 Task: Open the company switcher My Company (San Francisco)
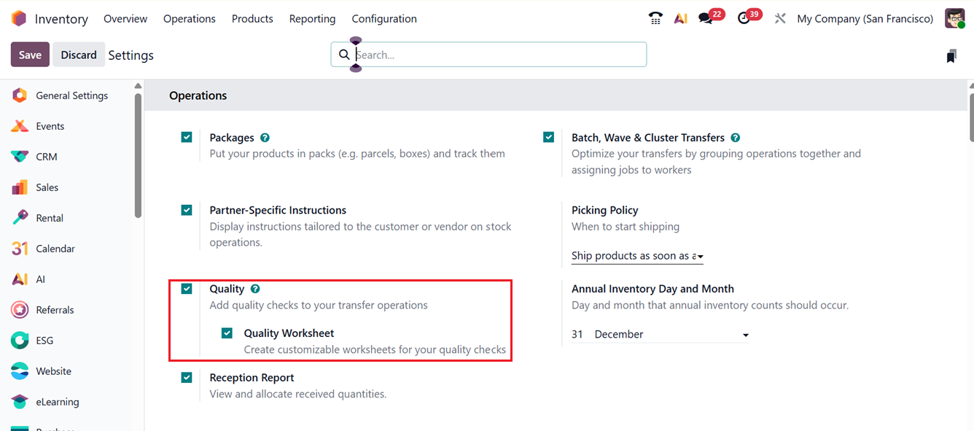(865, 19)
